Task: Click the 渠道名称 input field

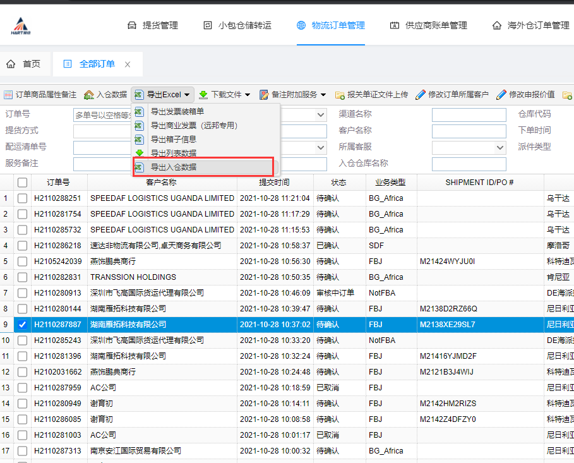Action: point(469,114)
